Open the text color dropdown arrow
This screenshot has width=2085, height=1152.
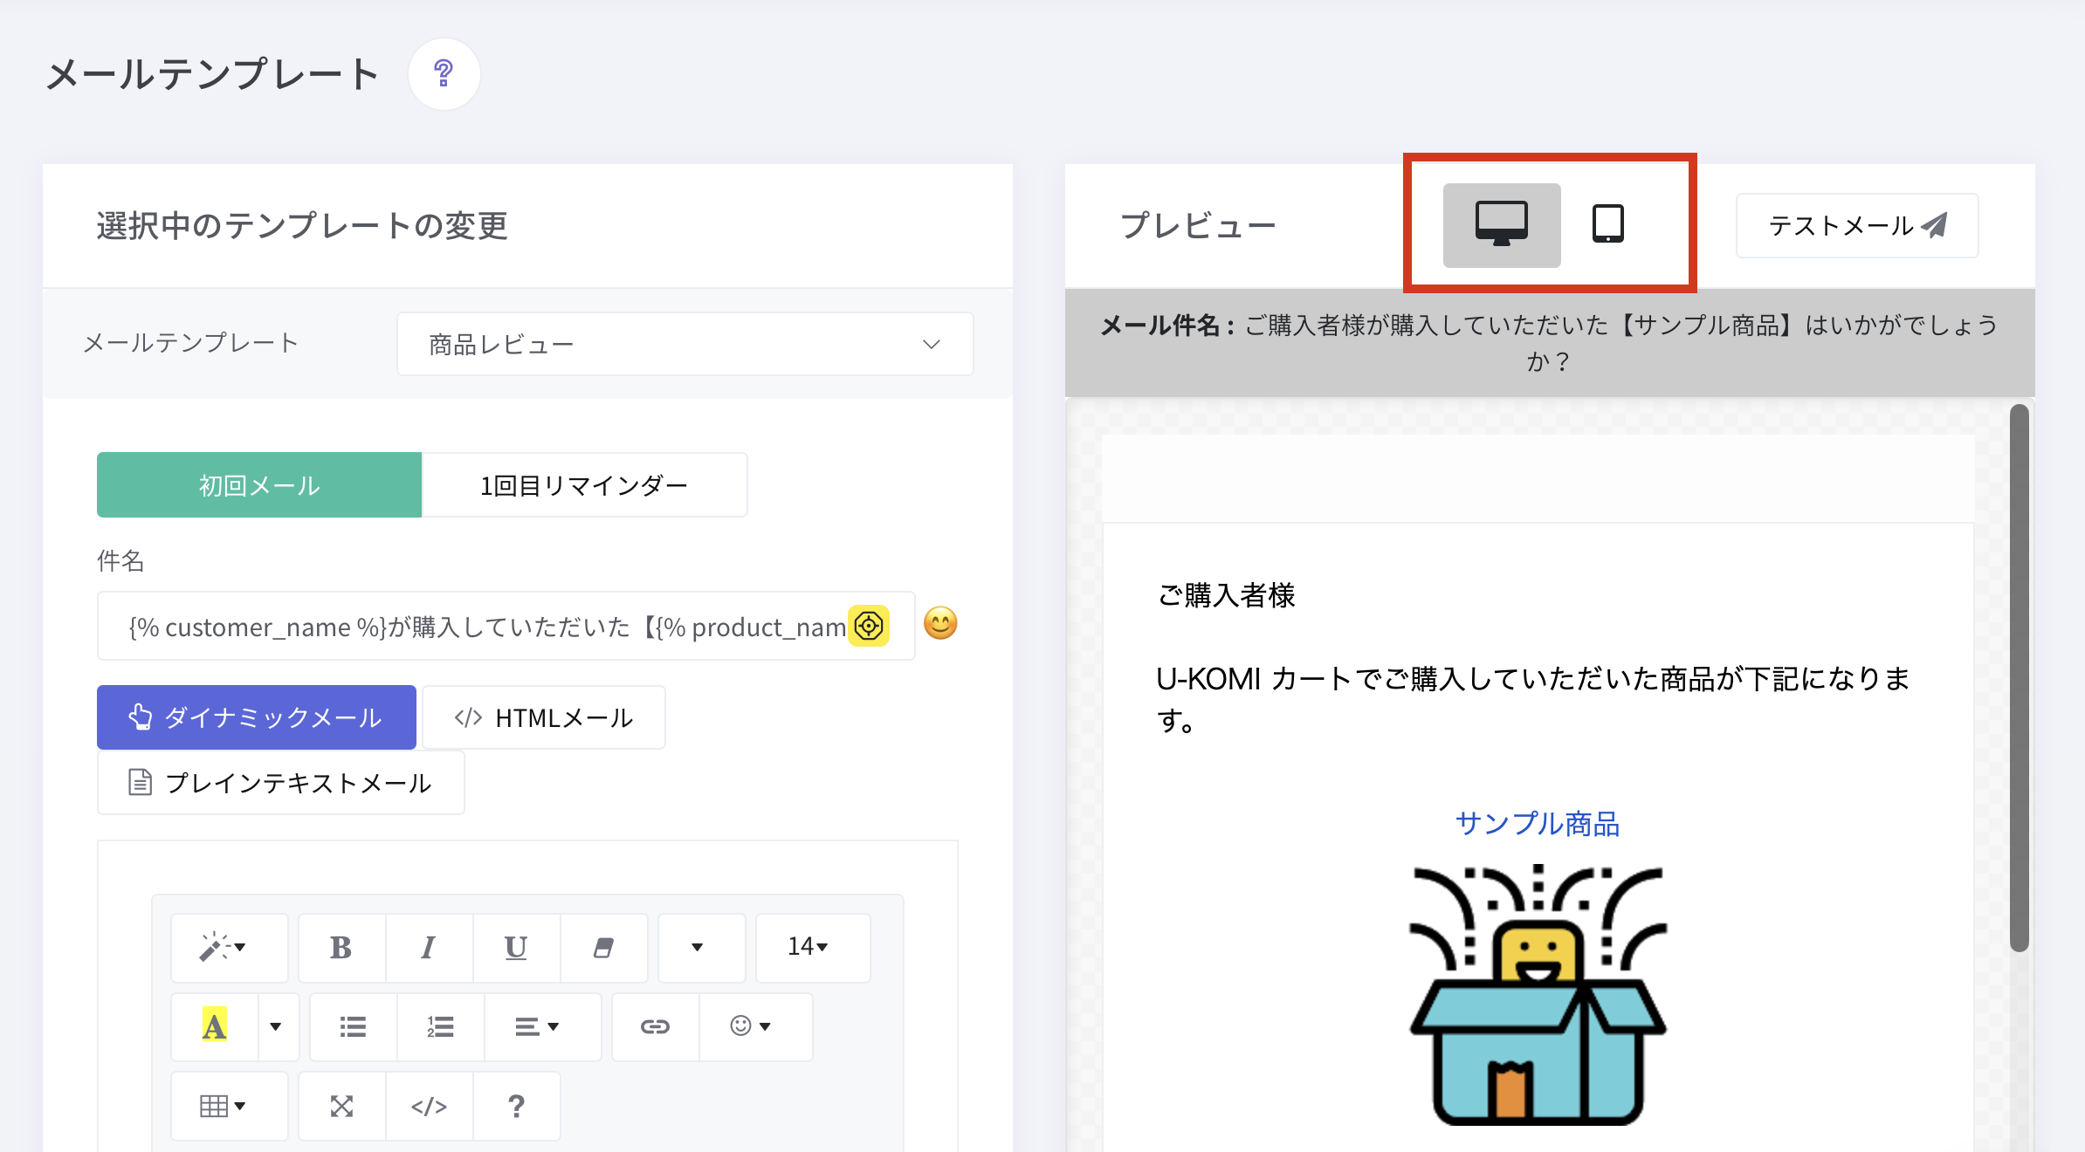(x=276, y=1026)
